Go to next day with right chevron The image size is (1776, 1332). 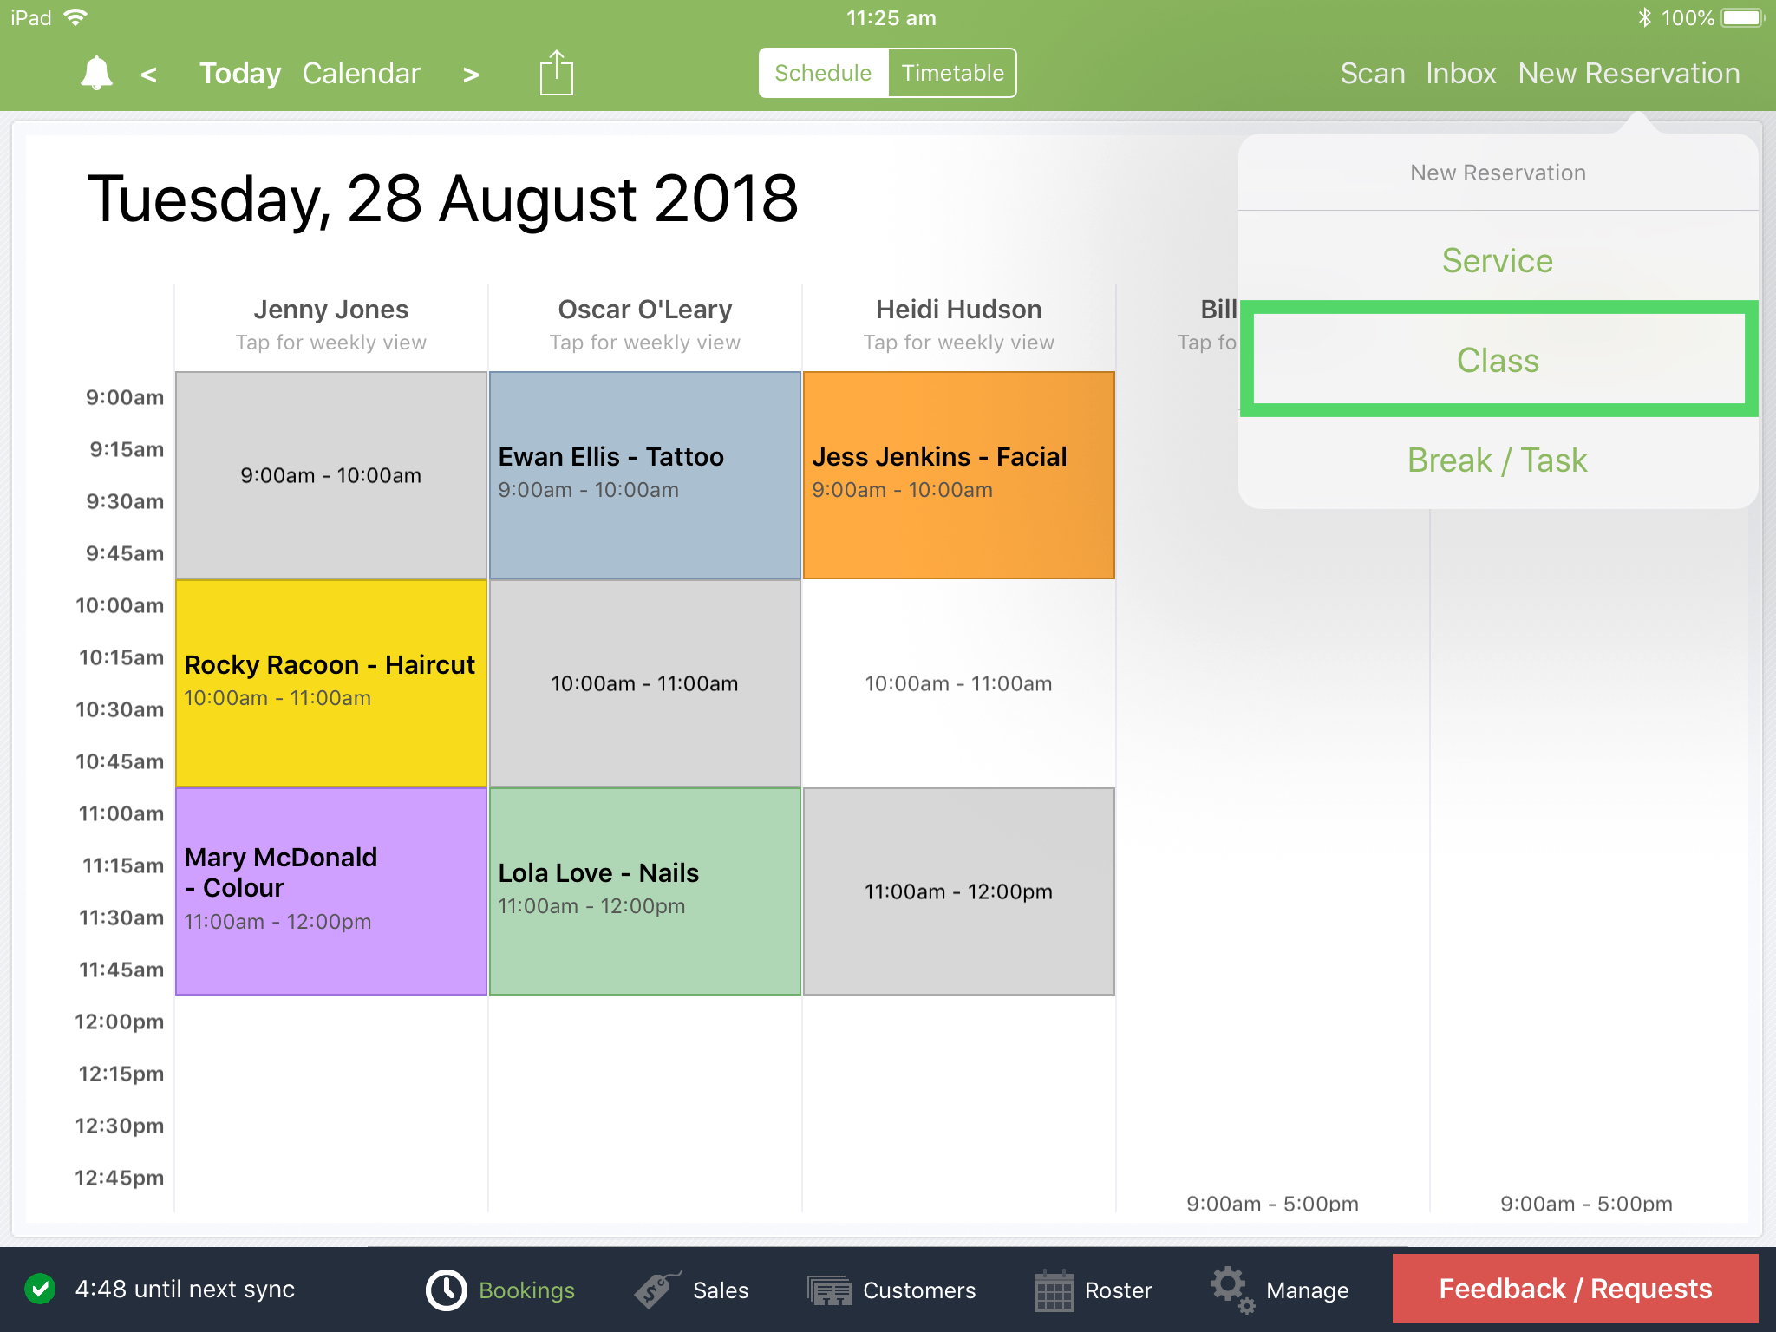(471, 74)
